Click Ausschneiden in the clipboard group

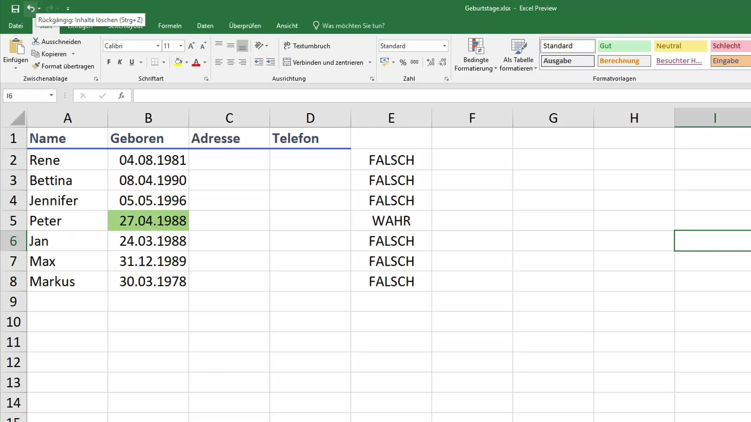click(x=57, y=41)
